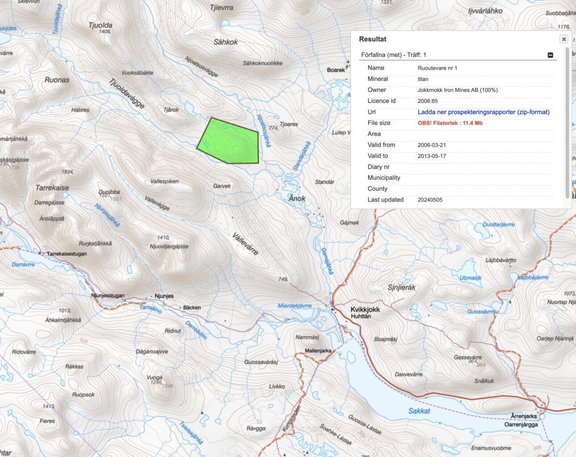The height and width of the screenshot is (457, 576).
Task: Click the Njunjesstugan cabin label
Action: point(108,296)
